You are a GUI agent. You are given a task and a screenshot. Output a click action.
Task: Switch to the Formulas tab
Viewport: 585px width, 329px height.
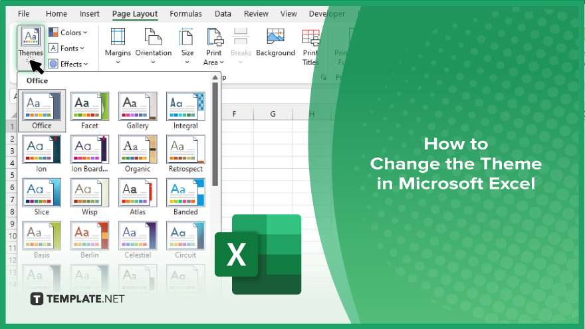(x=185, y=14)
